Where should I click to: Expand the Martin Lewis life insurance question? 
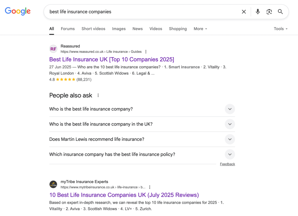pos(230,139)
